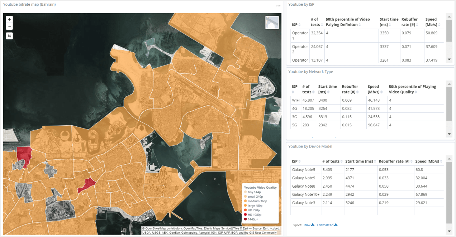456x237 pixels.
Task: Select the 5G row label
Action: 295,125
